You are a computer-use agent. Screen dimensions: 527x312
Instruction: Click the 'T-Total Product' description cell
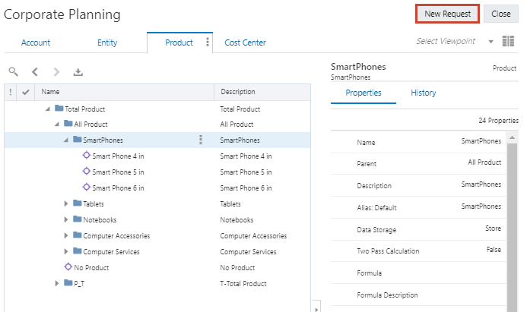click(243, 283)
